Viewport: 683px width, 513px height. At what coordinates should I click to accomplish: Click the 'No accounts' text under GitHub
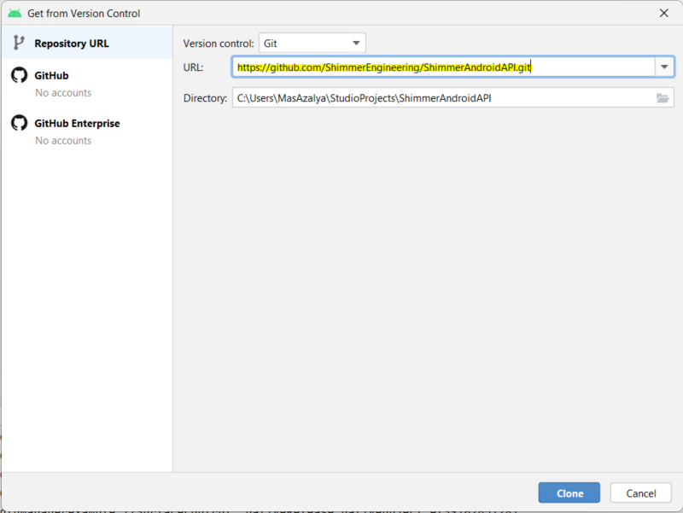(63, 93)
